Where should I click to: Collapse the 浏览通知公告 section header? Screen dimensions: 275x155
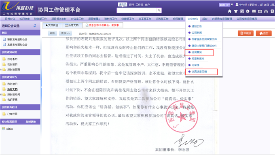coord(20,77)
